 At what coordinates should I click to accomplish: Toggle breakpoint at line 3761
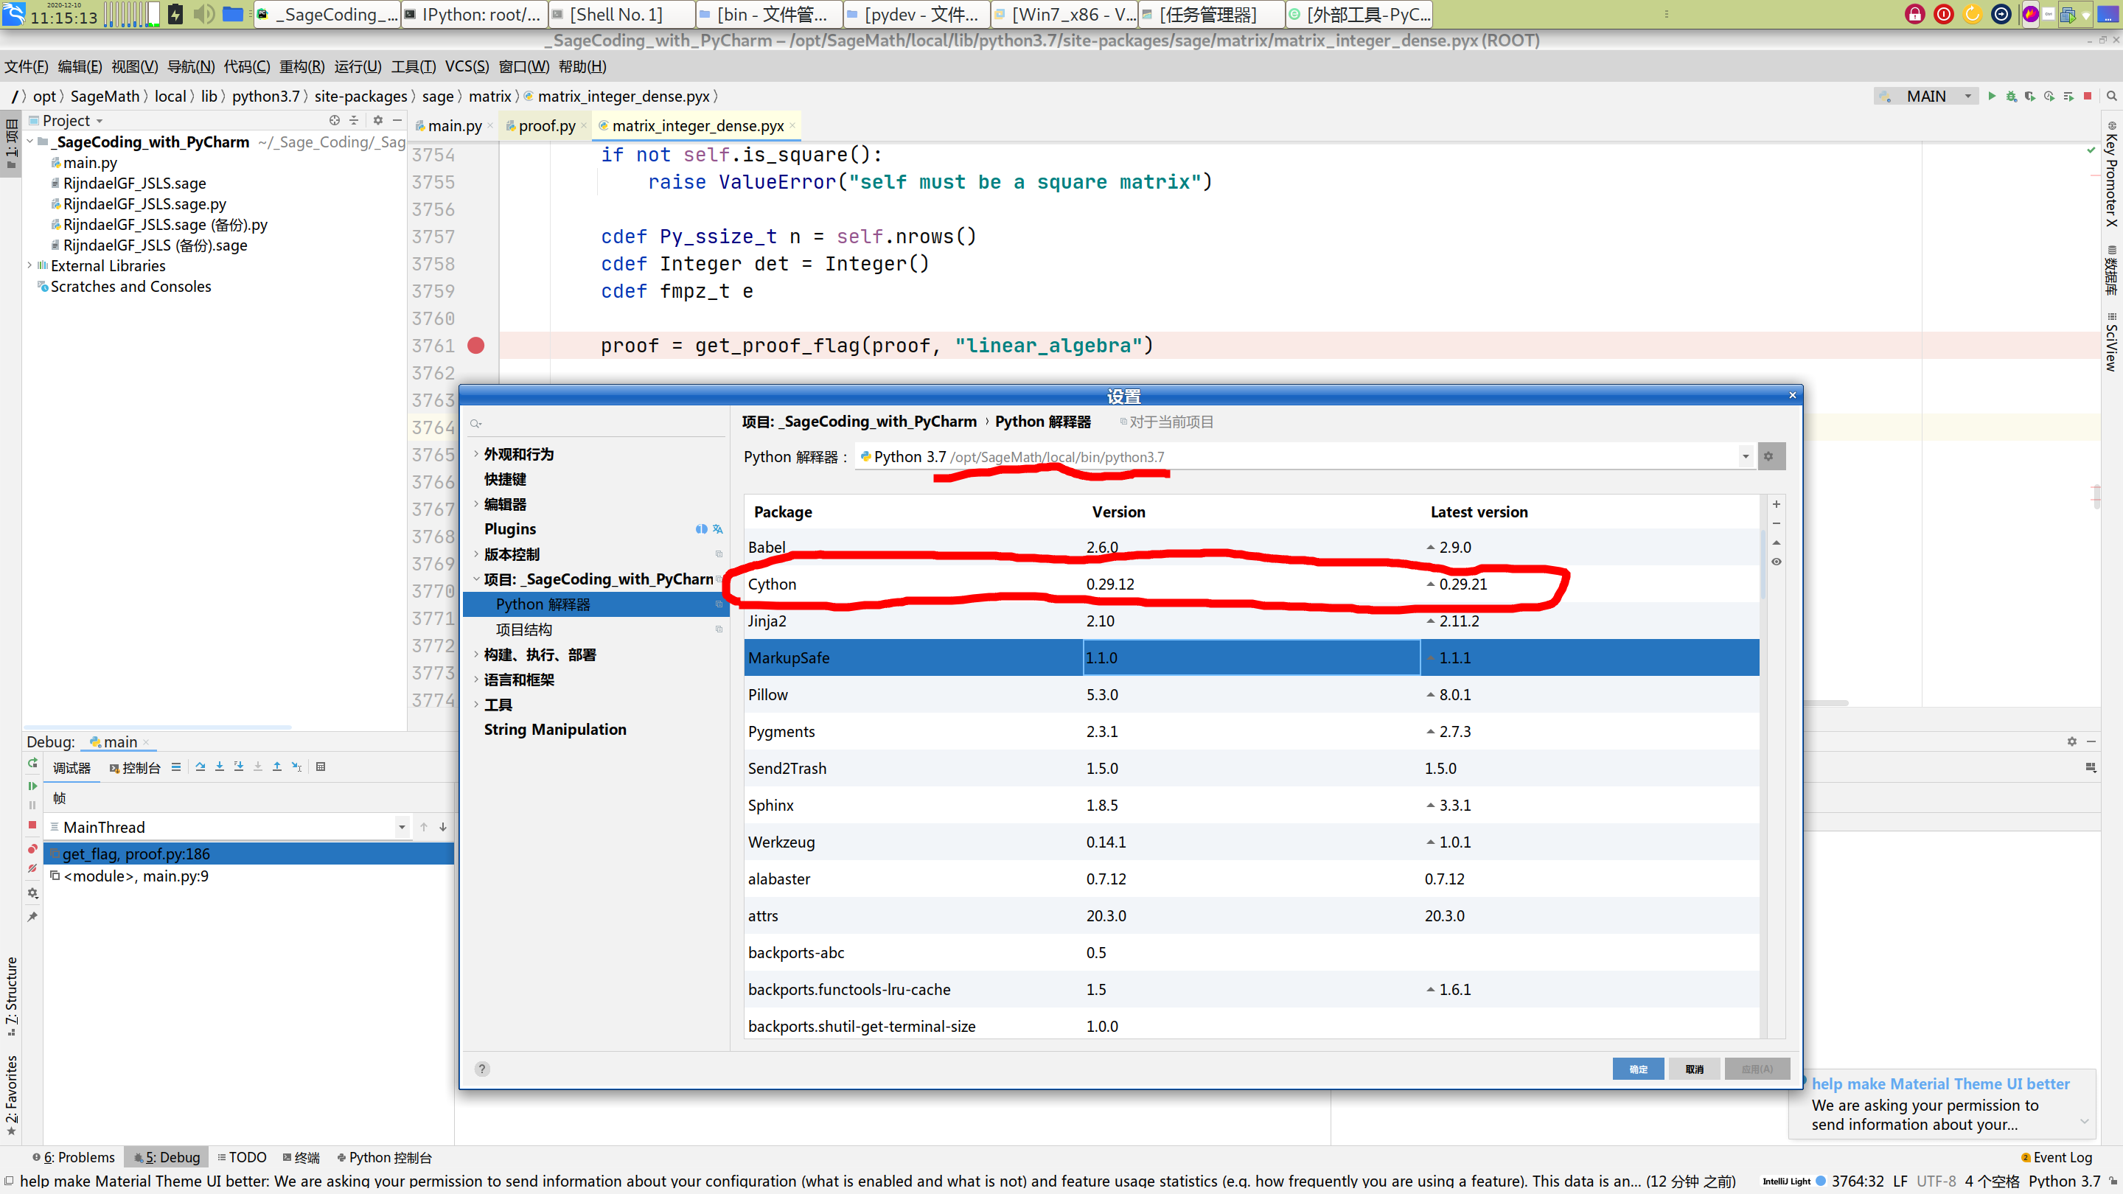pos(475,346)
